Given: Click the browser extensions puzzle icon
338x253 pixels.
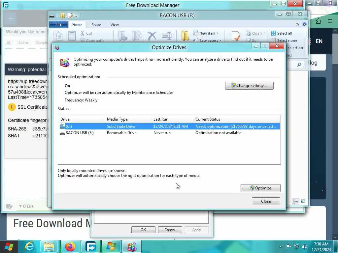Looking at the screenshot, I should pos(319,21).
